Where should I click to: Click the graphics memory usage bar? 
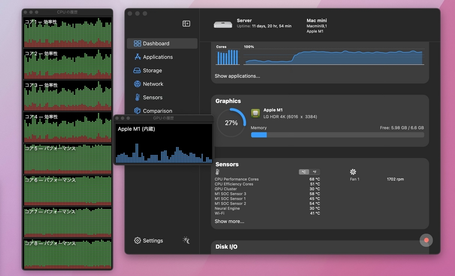(x=337, y=135)
